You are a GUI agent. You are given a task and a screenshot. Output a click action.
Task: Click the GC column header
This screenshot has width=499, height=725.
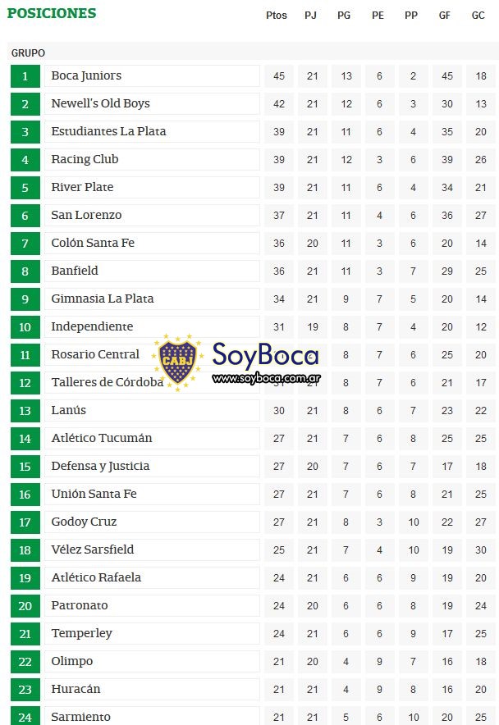[x=478, y=16]
